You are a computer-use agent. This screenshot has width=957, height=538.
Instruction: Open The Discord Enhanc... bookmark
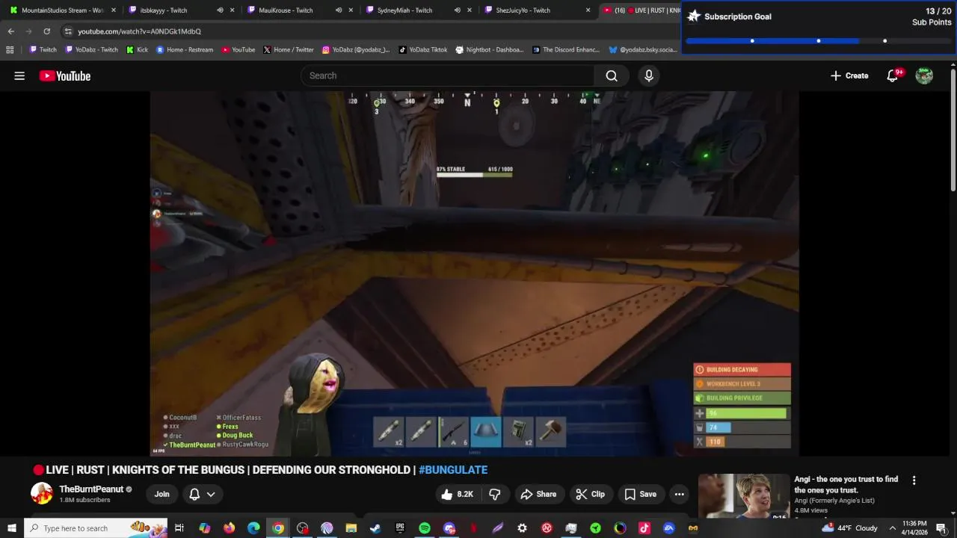[x=566, y=50]
